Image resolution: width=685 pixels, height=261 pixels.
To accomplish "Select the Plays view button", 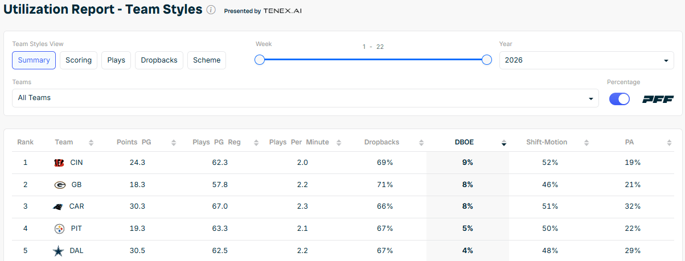I will pos(116,60).
